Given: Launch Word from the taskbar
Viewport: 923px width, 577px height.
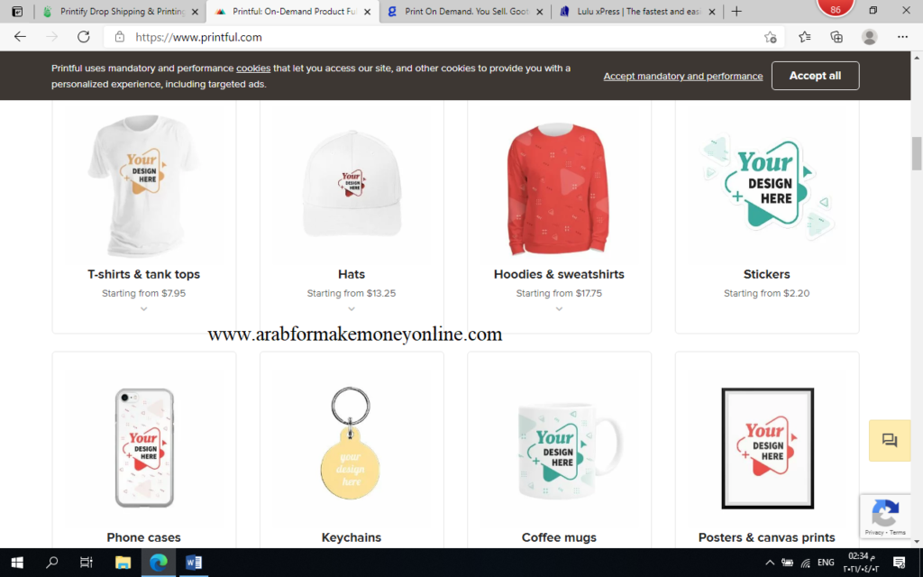Looking at the screenshot, I should (x=194, y=563).
